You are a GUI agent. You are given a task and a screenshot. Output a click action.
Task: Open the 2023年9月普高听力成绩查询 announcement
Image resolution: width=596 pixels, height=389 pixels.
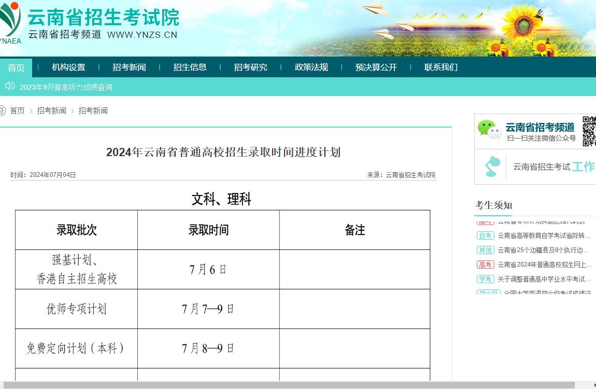[66, 87]
